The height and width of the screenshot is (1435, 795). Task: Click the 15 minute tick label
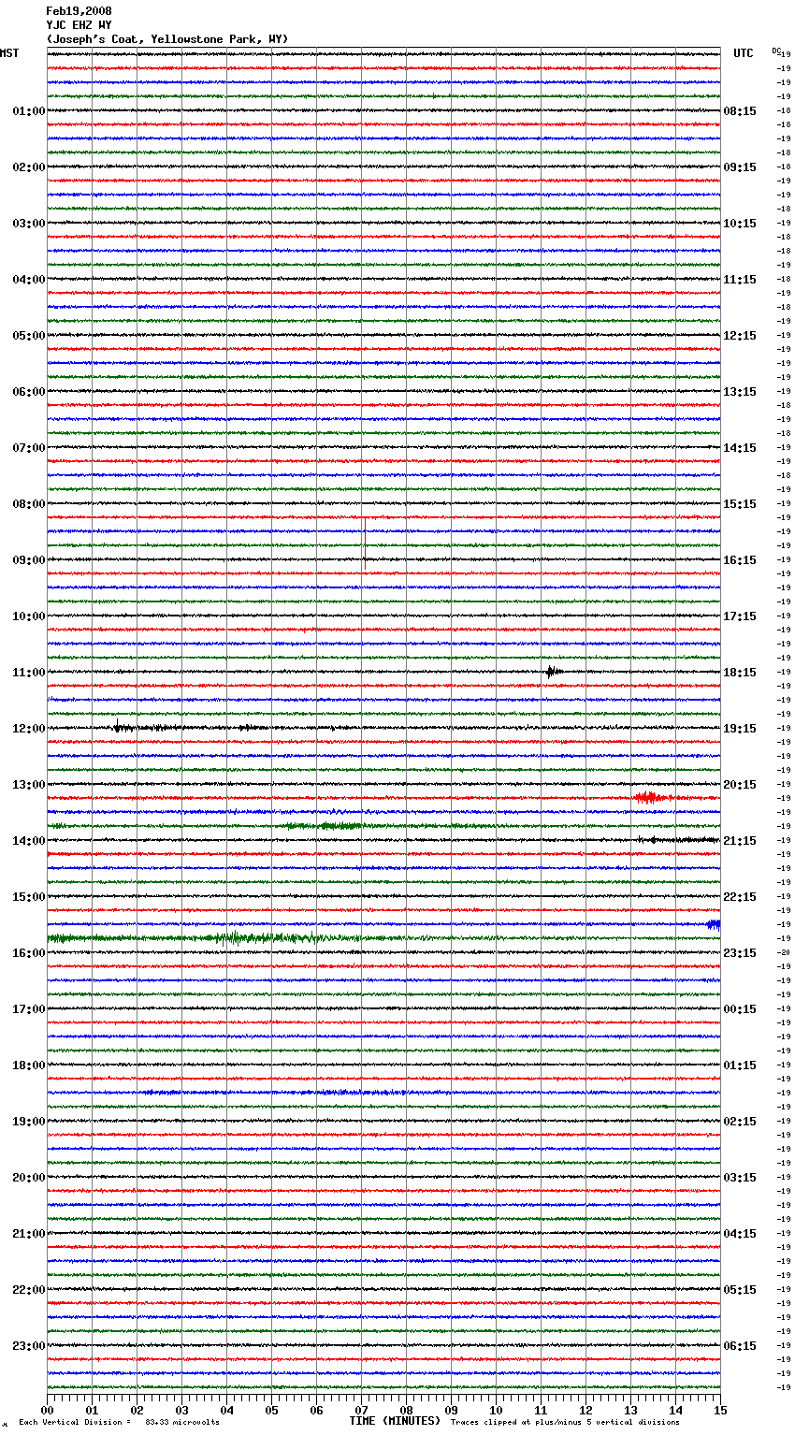click(x=720, y=1410)
